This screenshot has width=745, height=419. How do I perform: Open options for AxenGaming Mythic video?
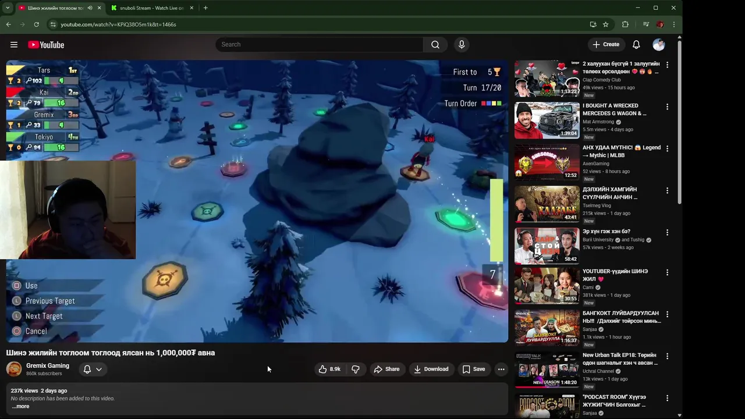(x=667, y=148)
